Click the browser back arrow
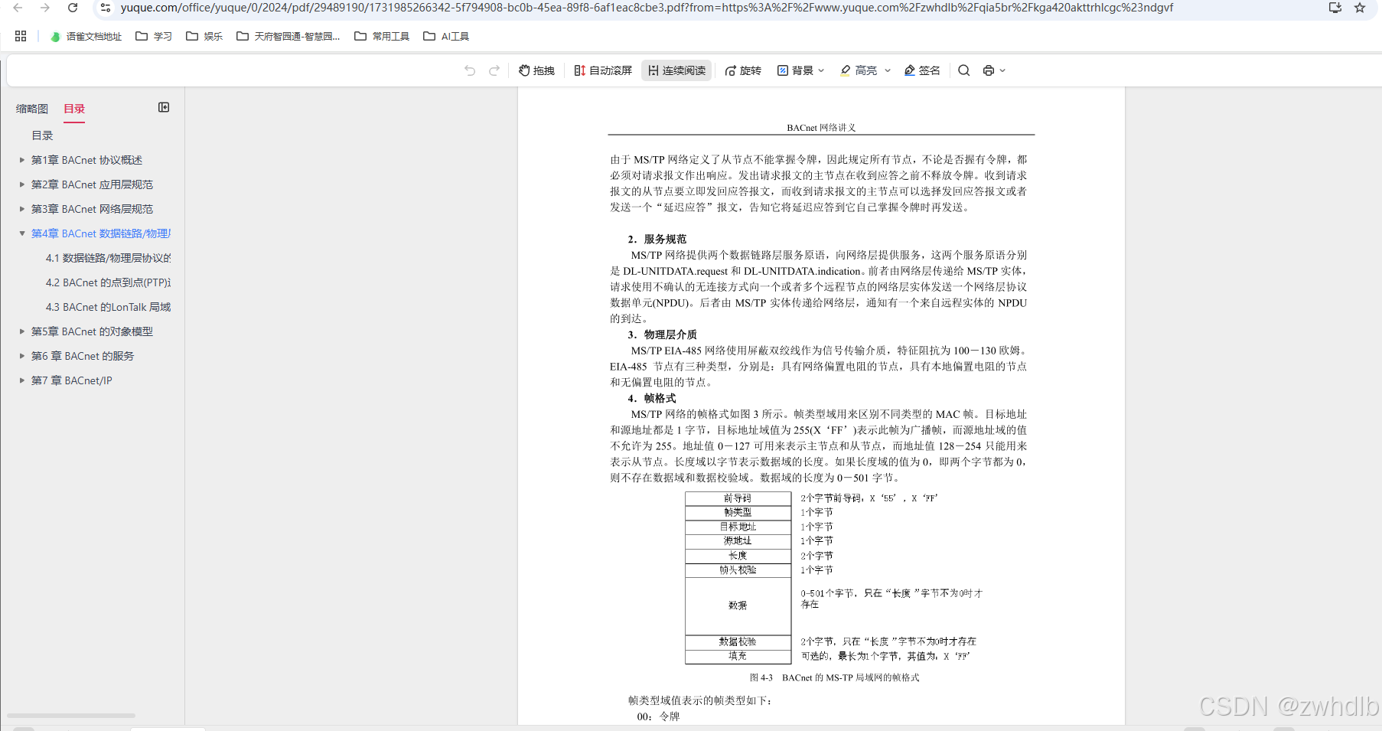 [x=18, y=8]
